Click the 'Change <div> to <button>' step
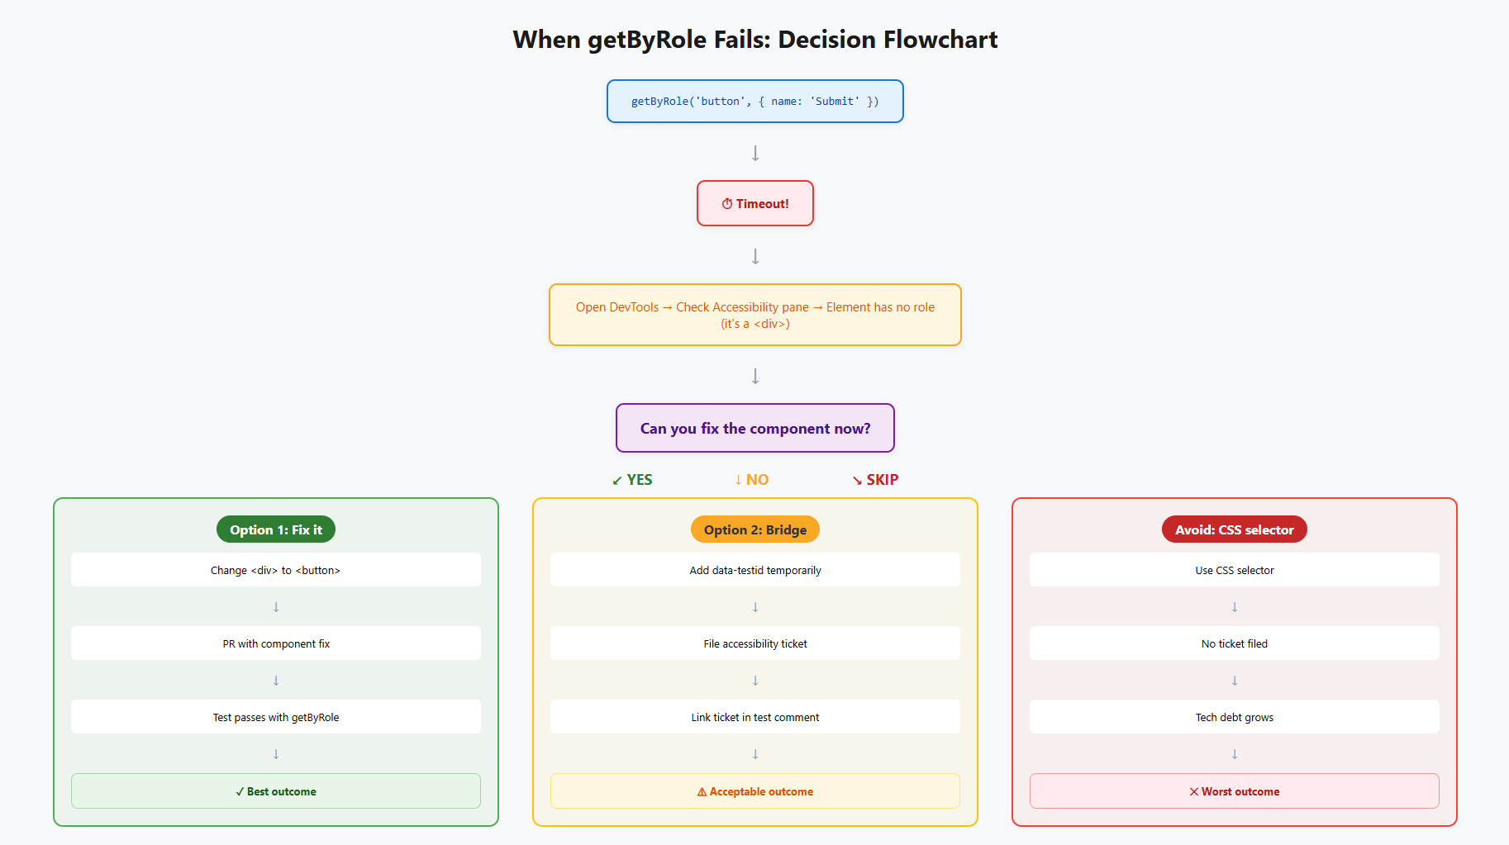The width and height of the screenshot is (1509, 845). [x=275, y=570]
